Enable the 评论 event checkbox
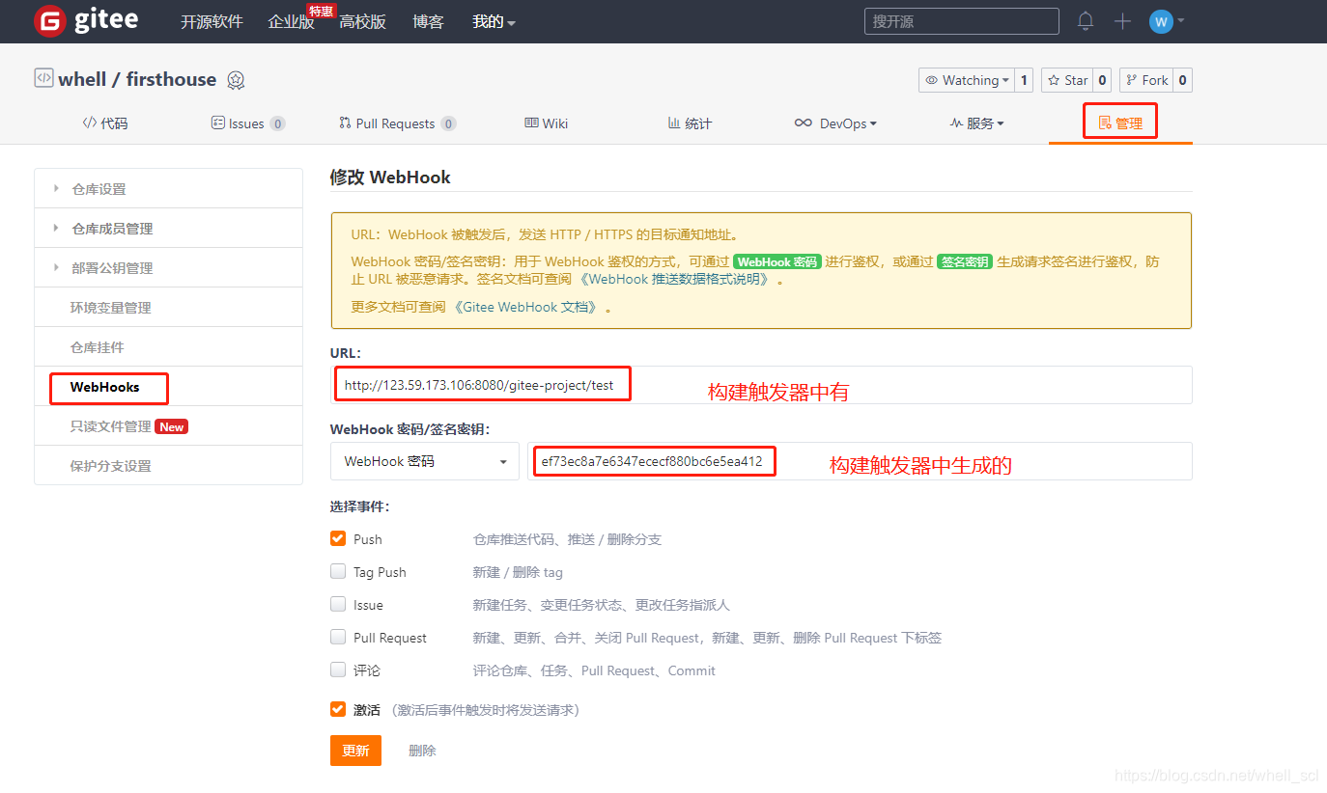 pos(338,670)
